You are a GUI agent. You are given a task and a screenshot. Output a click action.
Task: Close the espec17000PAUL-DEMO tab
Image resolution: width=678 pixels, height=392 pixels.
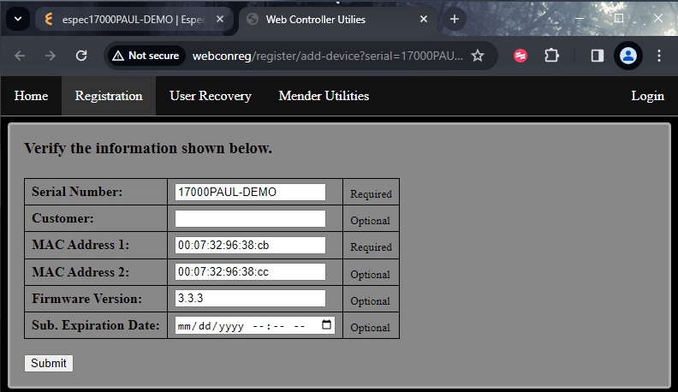[220, 20]
